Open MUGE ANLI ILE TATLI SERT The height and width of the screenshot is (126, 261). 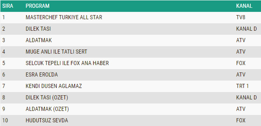point(56,52)
